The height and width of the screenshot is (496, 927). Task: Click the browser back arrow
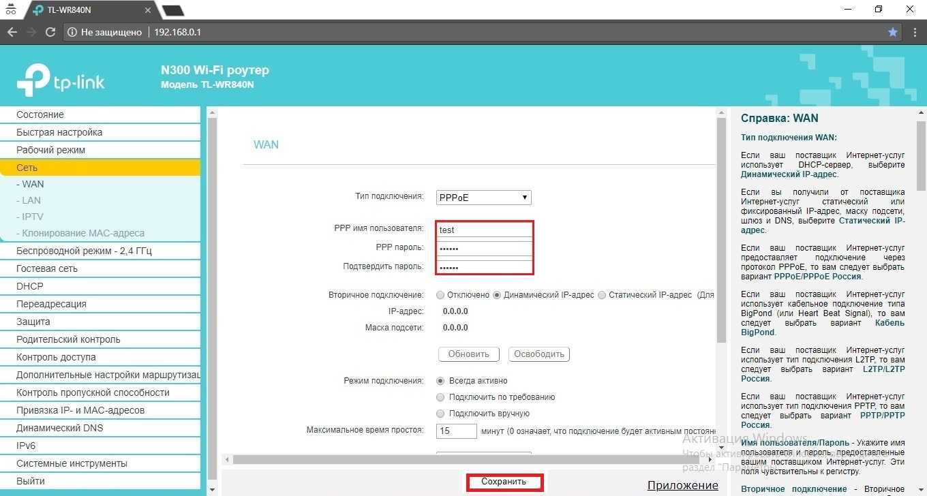(12, 32)
